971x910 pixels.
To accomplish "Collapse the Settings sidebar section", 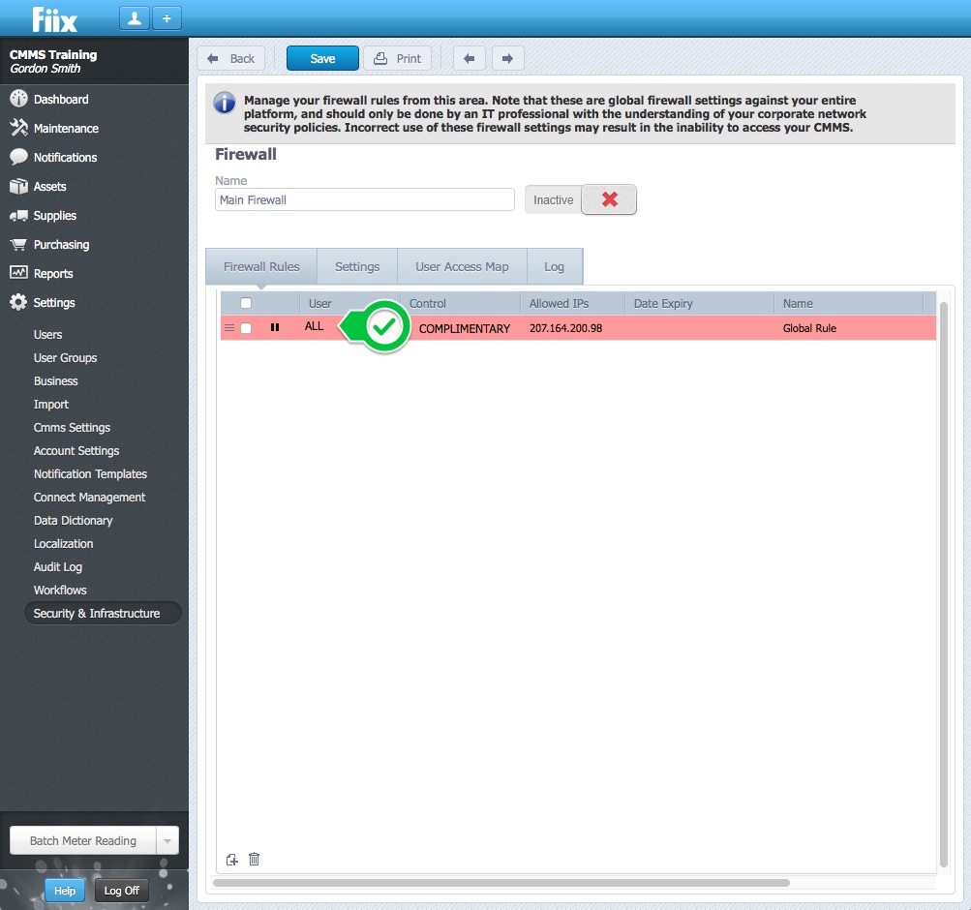I will tap(54, 303).
